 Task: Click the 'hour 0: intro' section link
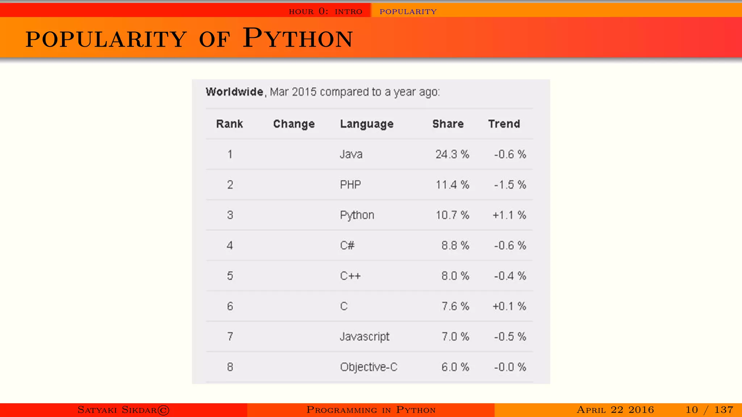(325, 12)
